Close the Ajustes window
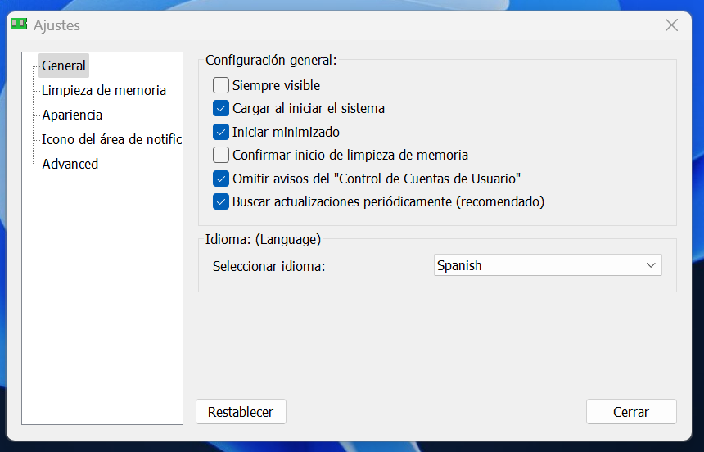The width and height of the screenshot is (704, 452). [x=671, y=25]
